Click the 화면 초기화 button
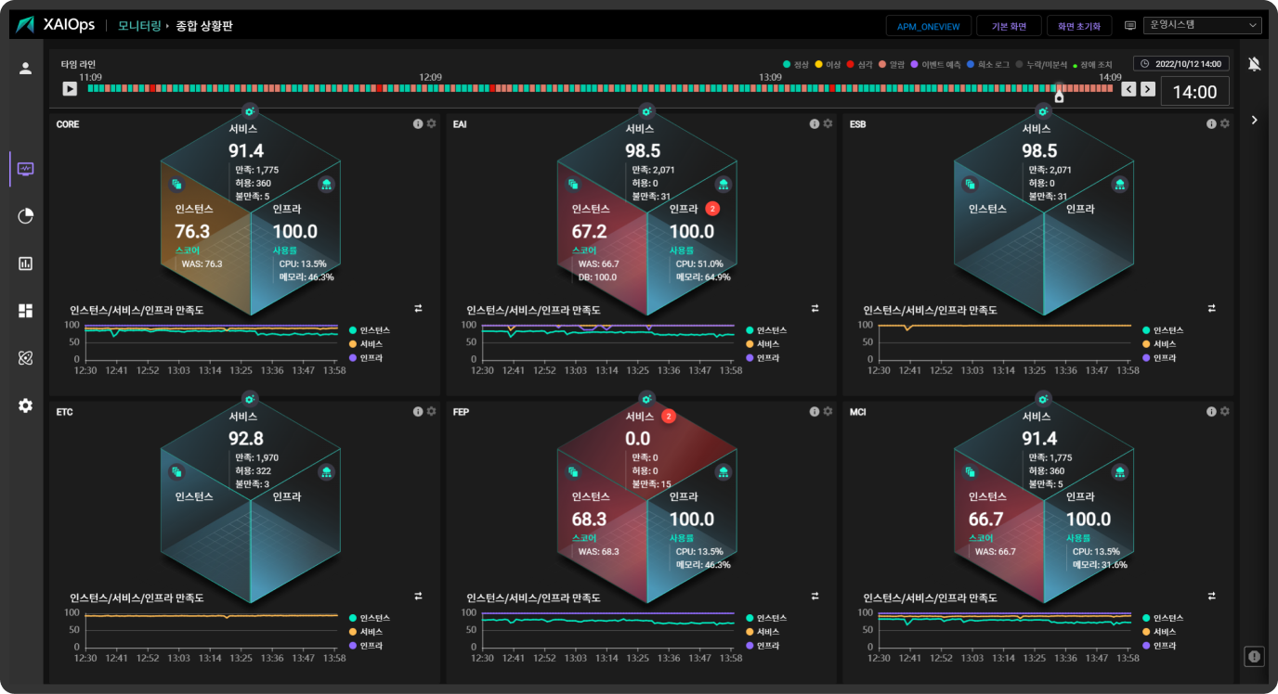 pyautogui.click(x=1079, y=26)
